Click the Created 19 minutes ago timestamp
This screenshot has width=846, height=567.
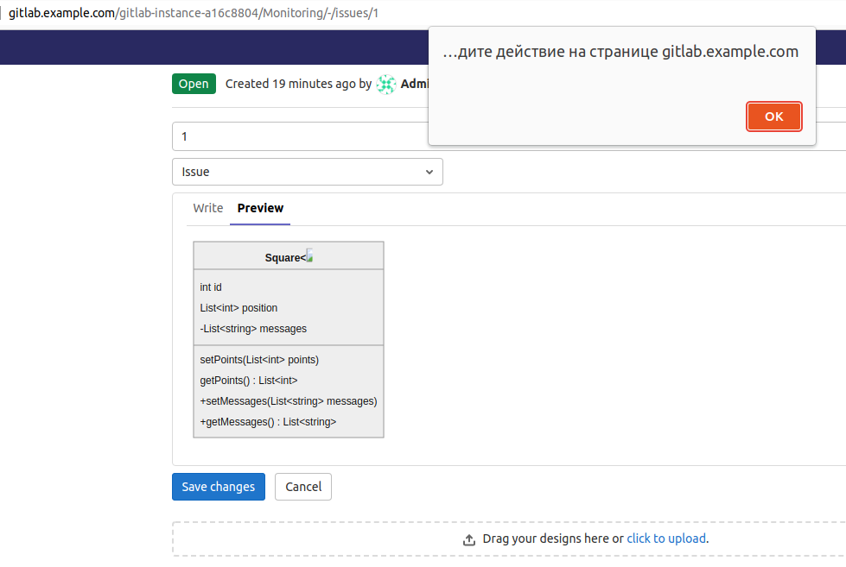[290, 84]
